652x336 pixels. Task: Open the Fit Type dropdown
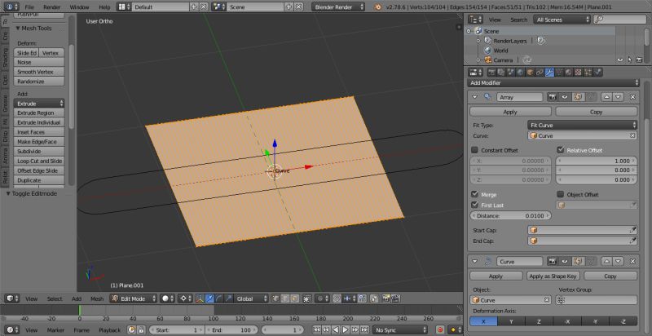pyautogui.click(x=582, y=125)
